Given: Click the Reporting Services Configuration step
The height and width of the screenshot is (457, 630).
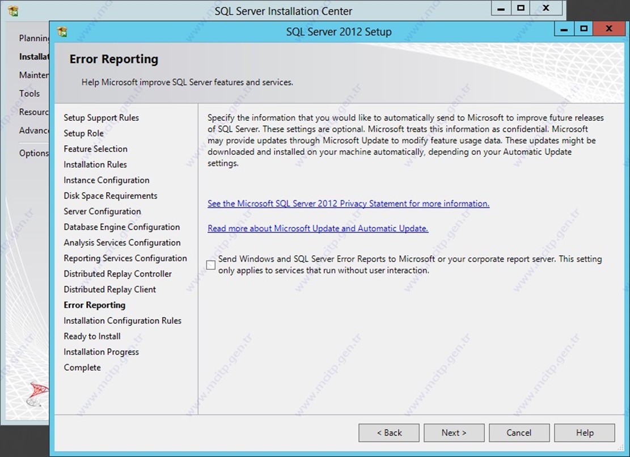Looking at the screenshot, I should pyautogui.click(x=125, y=258).
